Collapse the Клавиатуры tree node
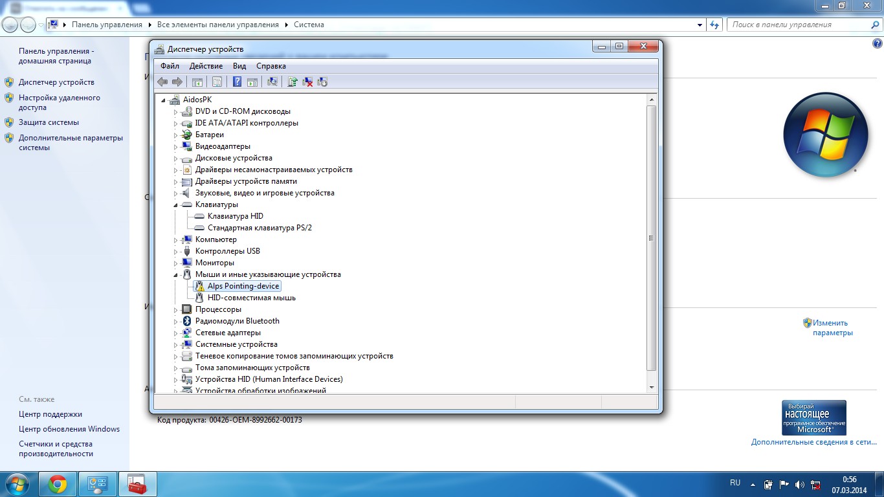Viewport: 884px width, 497px height. pyautogui.click(x=175, y=204)
